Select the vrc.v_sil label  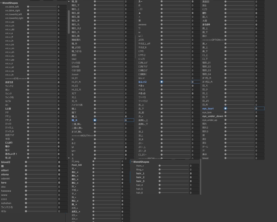pyautogui.click(x=9, y=67)
